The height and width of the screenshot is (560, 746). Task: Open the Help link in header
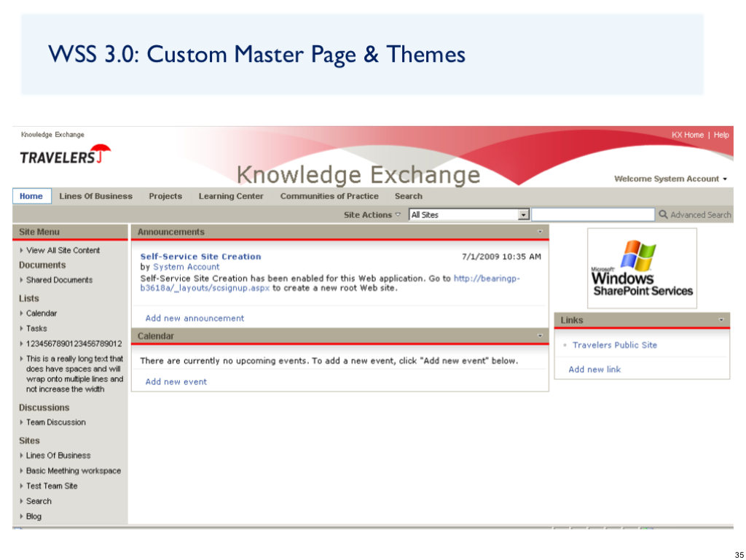pyautogui.click(x=721, y=135)
